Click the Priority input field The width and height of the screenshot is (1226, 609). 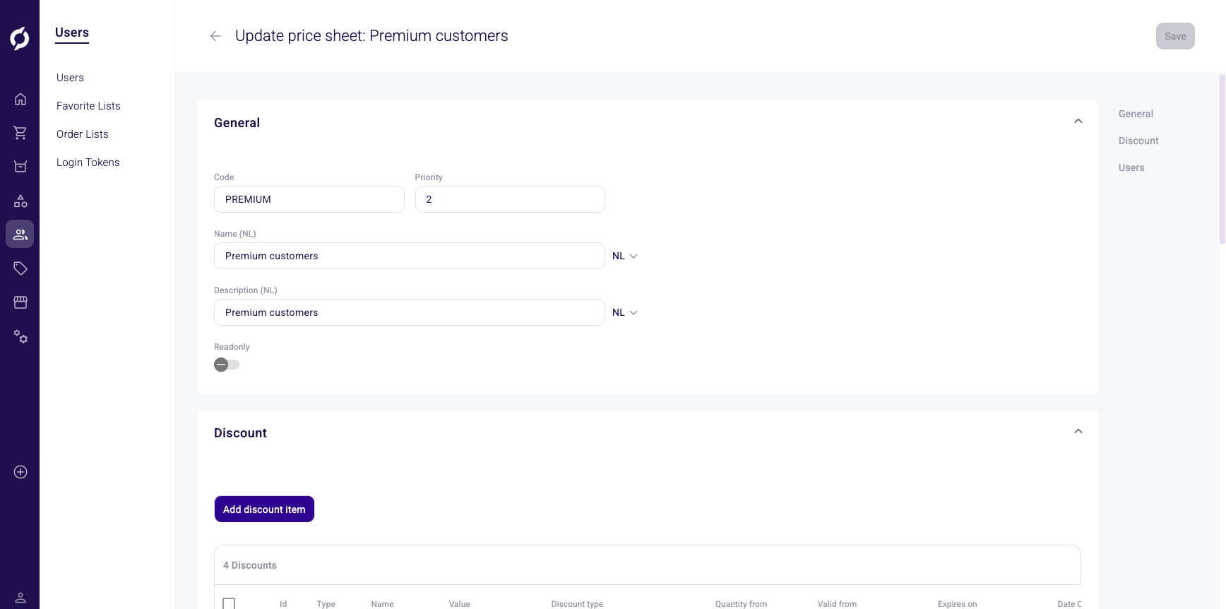click(510, 199)
